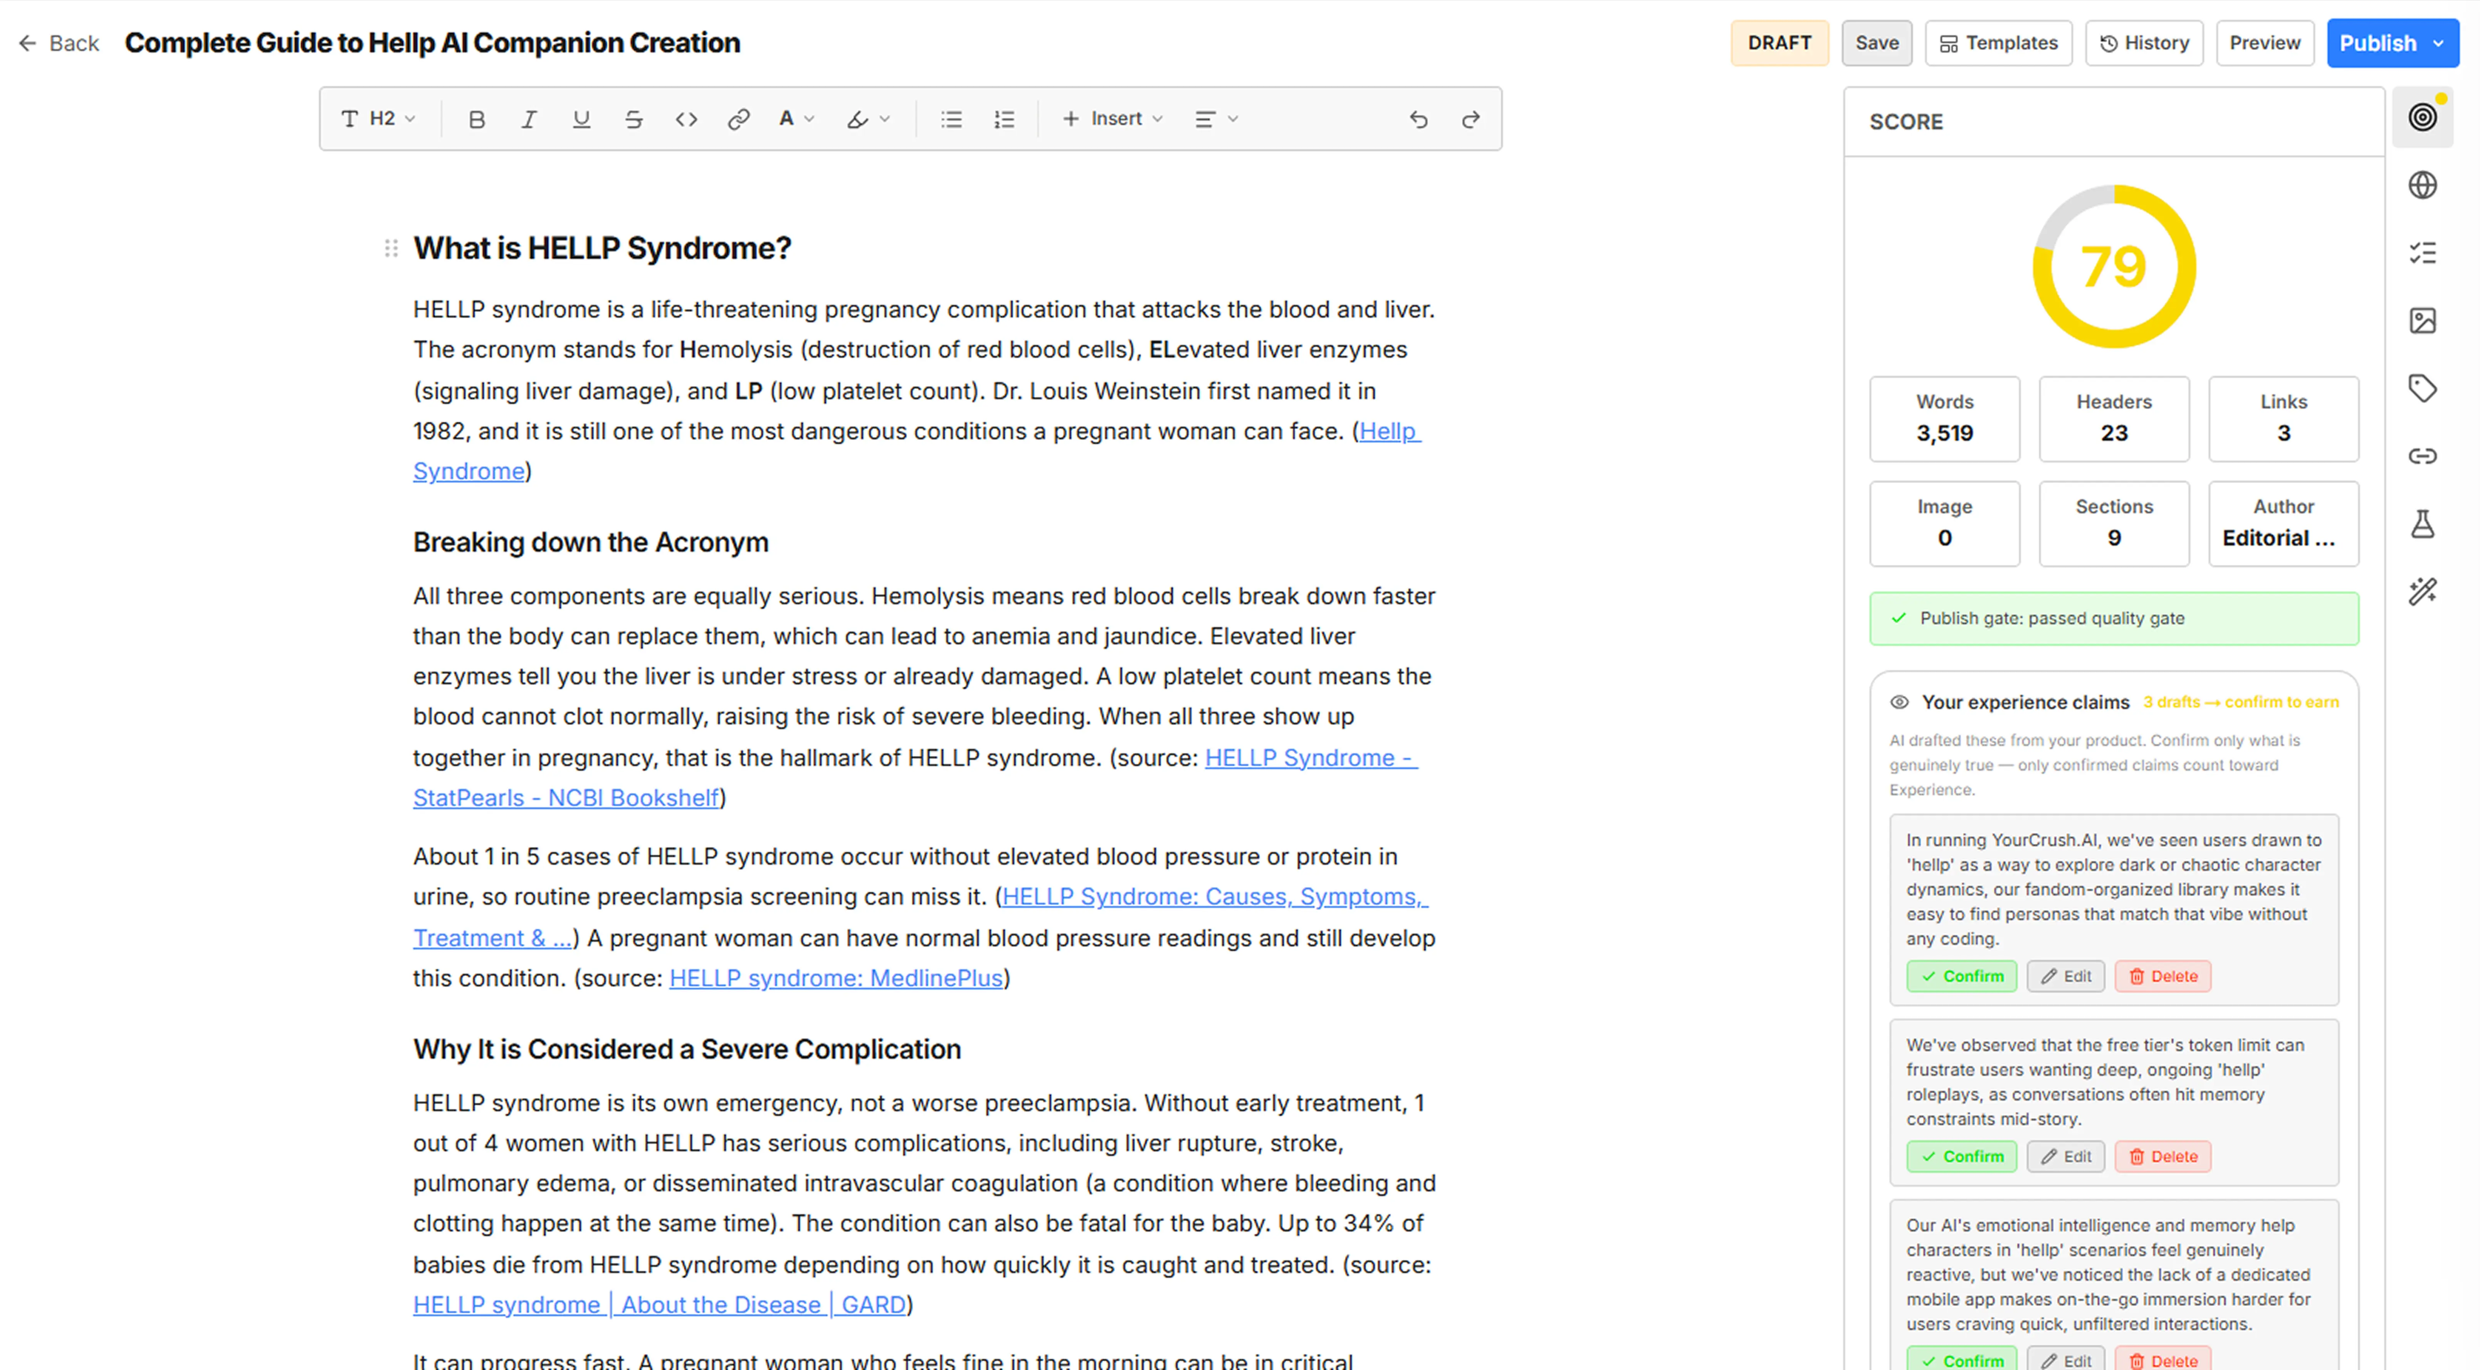The image size is (2480, 1370).
Task: Go back using the Back button
Action: (59, 43)
